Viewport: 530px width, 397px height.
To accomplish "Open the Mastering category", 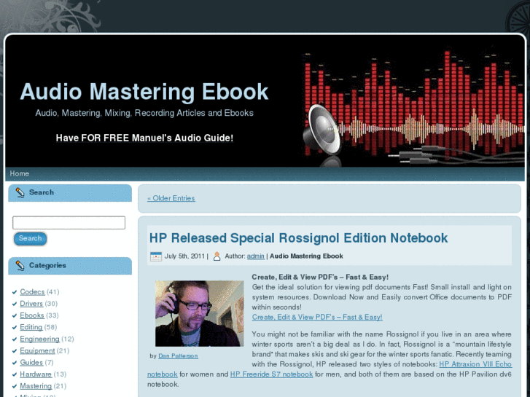I will [x=36, y=386].
